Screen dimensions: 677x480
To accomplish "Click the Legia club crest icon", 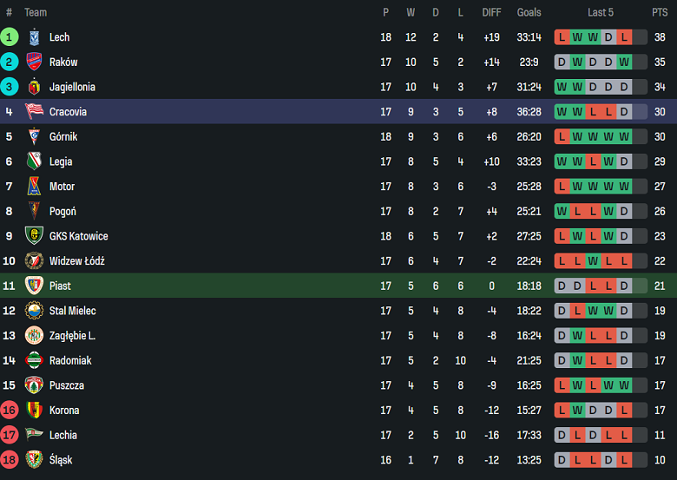I will (x=34, y=161).
